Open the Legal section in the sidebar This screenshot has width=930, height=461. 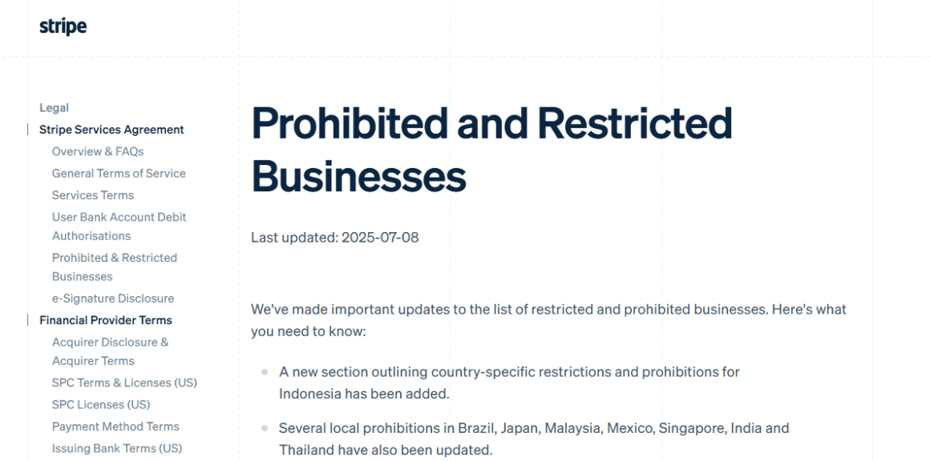54,107
